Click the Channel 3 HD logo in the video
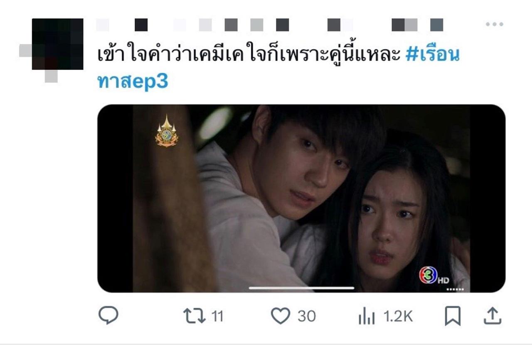This screenshot has width=532, height=346. tap(434, 276)
